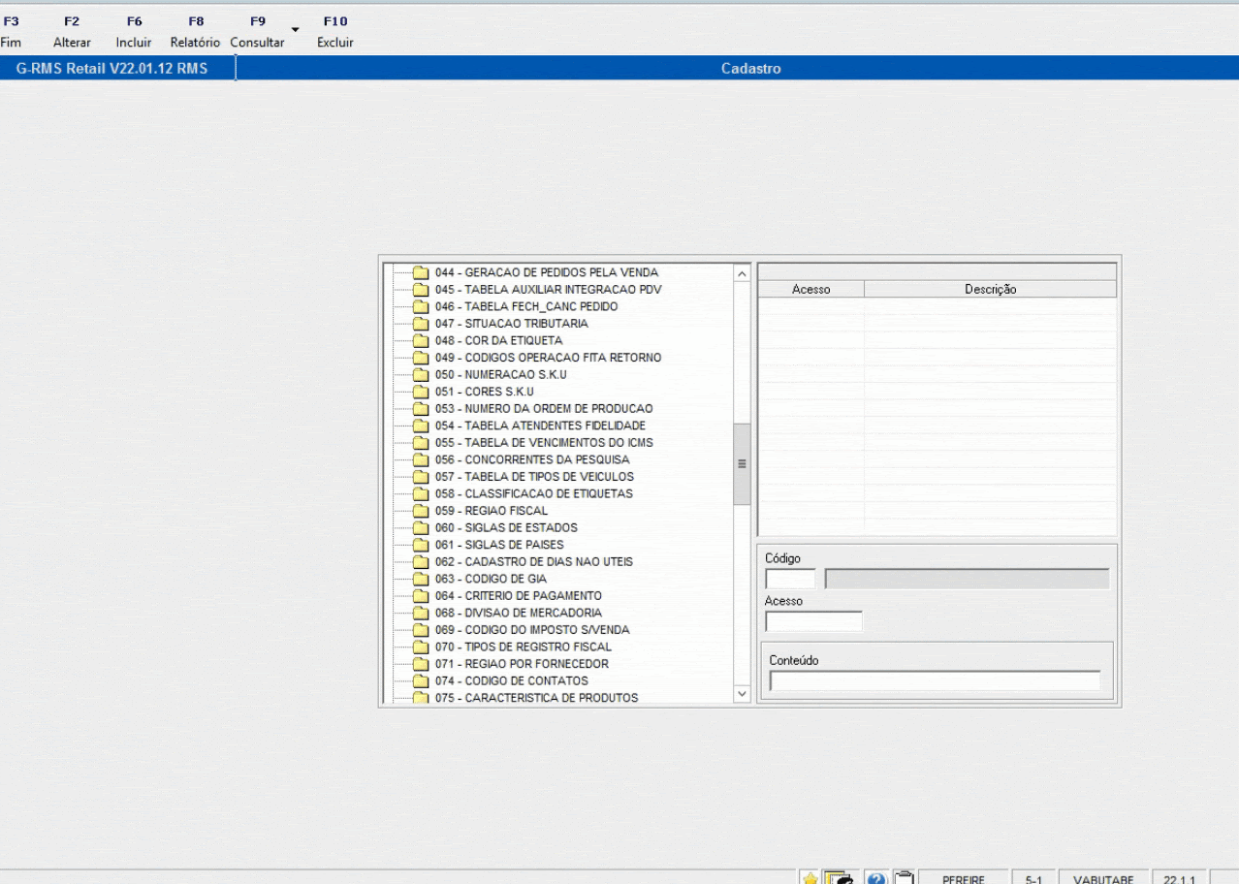The width and height of the screenshot is (1239, 884).
Task: Click folder icon of 061 - SIGLAS DE PAISES
Action: (421, 545)
